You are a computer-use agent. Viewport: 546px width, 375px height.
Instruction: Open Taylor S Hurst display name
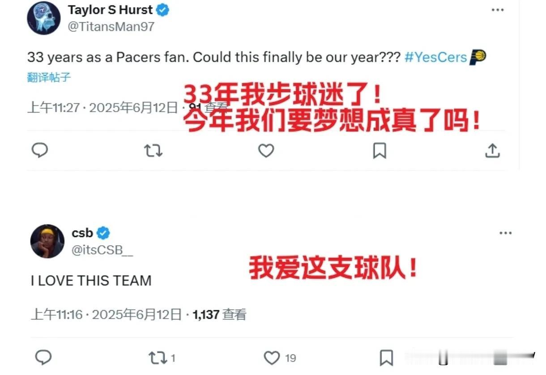pyautogui.click(x=110, y=9)
